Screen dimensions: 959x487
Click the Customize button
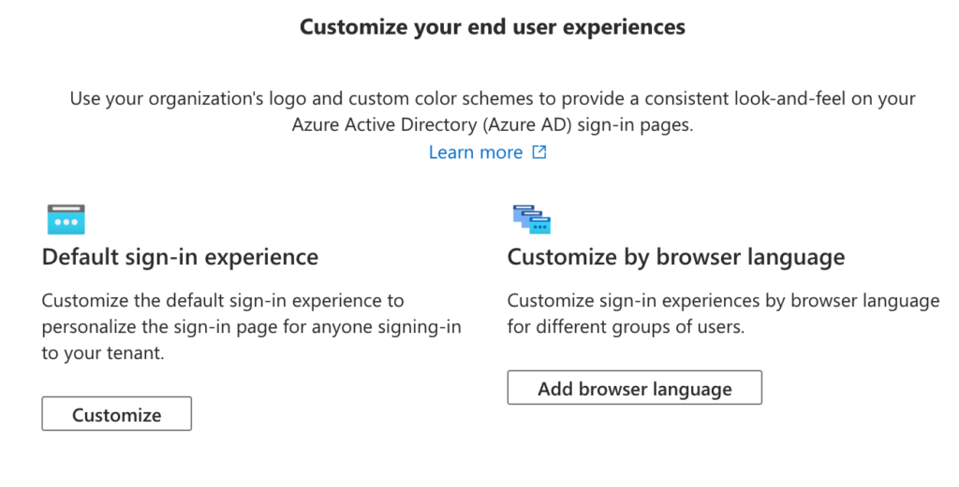click(x=117, y=414)
